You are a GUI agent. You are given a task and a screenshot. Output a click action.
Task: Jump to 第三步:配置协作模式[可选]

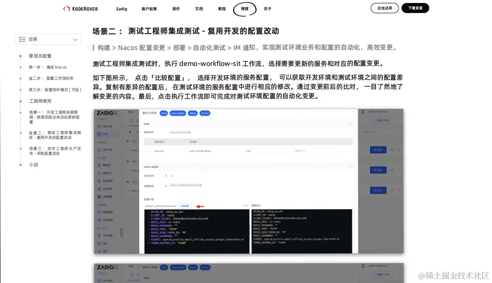pyautogui.click(x=55, y=90)
